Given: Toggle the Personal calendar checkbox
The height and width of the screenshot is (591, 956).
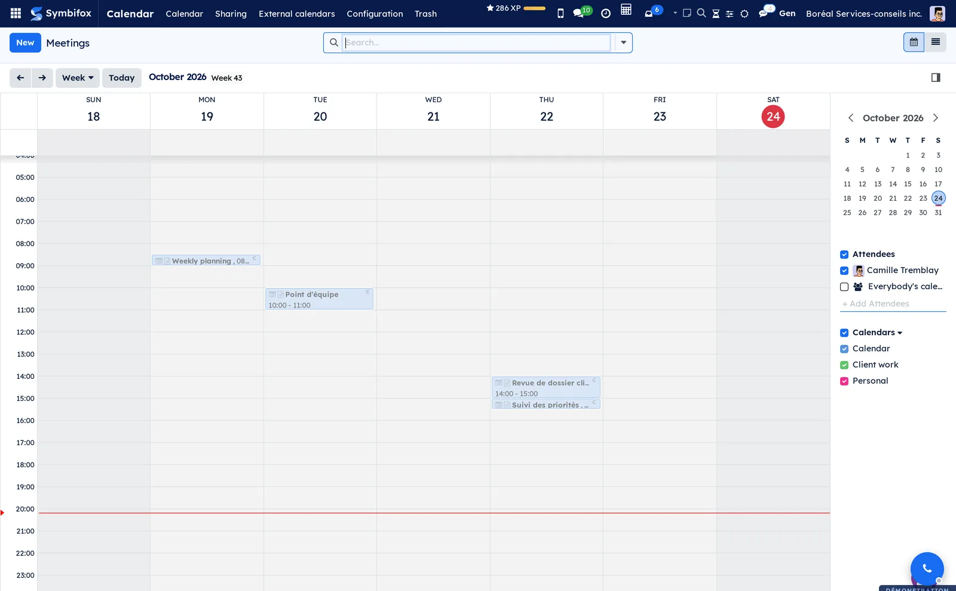Looking at the screenshot, I should [844, 381].
